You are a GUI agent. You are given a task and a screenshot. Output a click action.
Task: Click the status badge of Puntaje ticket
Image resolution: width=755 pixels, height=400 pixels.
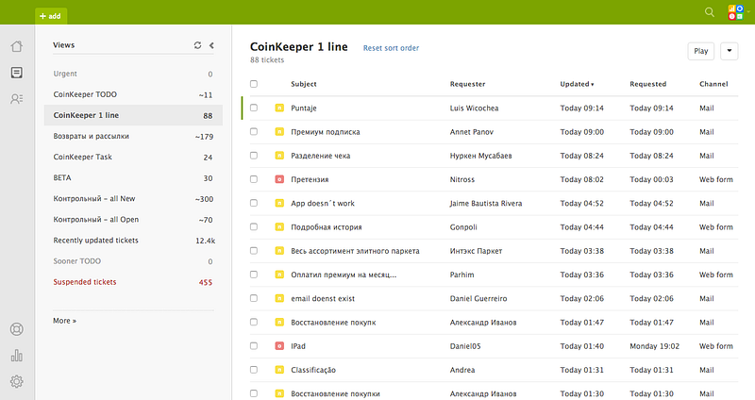click(x=279, y=108)
